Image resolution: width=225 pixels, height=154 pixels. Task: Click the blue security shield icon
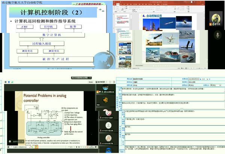click(9, 82)
